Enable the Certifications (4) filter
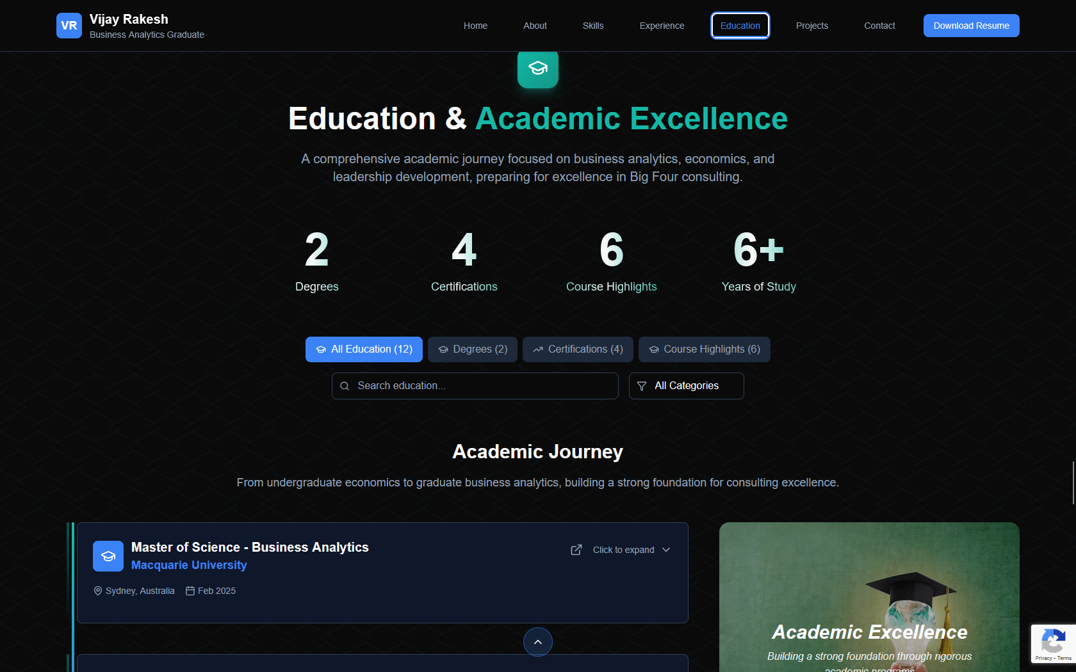This screenshot has width=1076, height=672. point(577,349)
